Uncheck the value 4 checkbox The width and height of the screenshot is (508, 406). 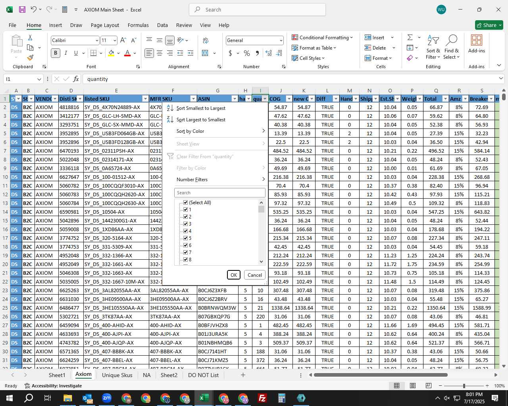[185, 231]
